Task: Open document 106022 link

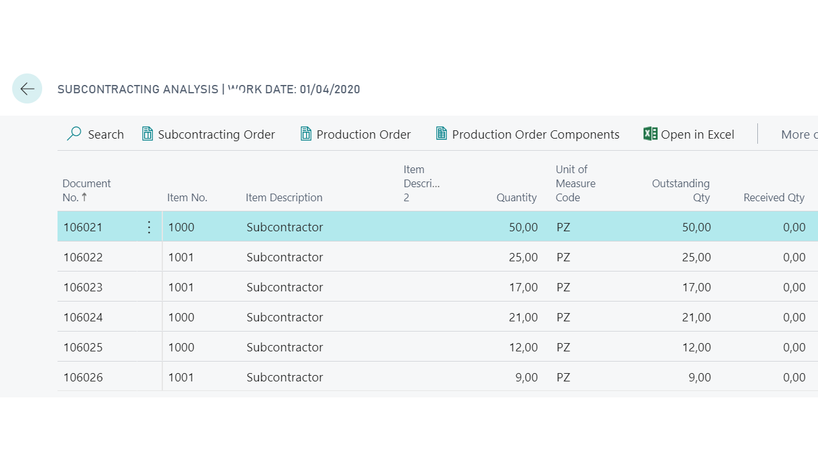Action: [x=83, y=257]
